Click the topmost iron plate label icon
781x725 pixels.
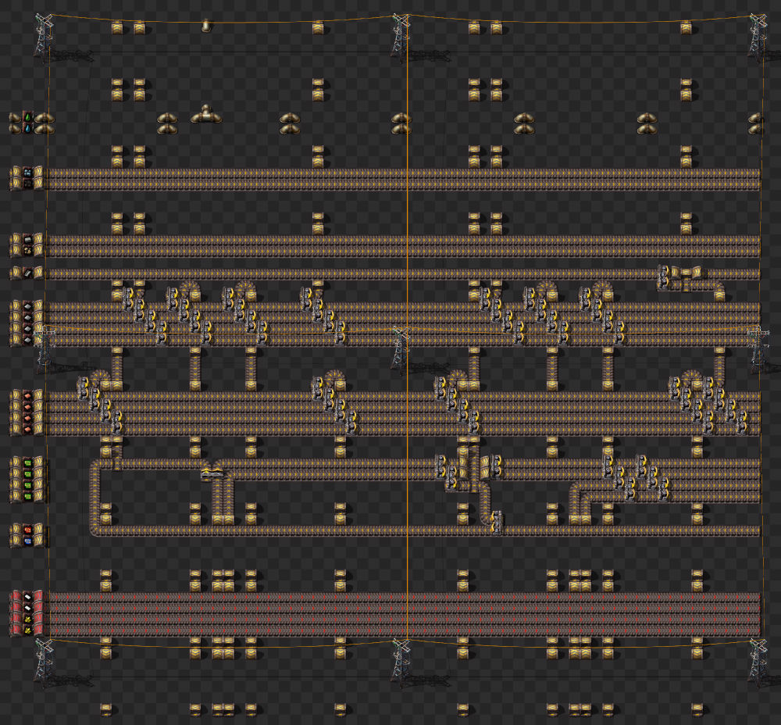(27, 306)
